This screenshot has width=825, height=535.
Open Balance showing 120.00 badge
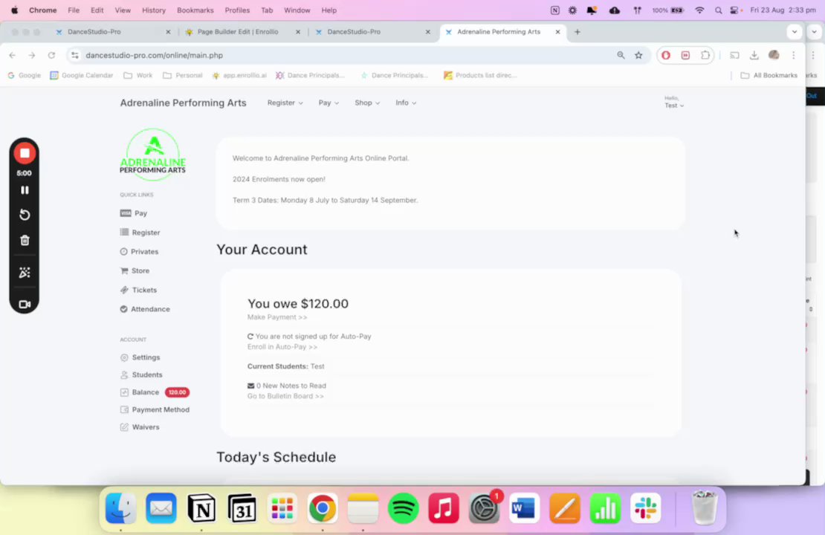point(155,392)
